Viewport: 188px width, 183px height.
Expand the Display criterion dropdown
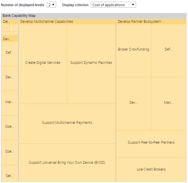[x=113, y=5]
